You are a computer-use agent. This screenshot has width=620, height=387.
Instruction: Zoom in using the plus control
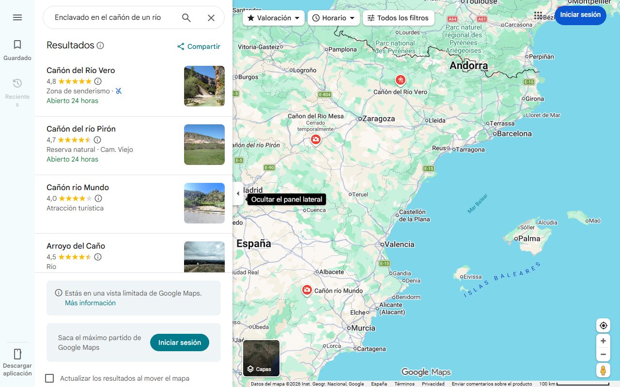coord(603,341)
